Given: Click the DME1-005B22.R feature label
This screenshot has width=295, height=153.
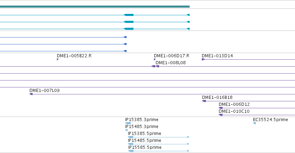Looking at the screenshot, I should click(74, 56).
